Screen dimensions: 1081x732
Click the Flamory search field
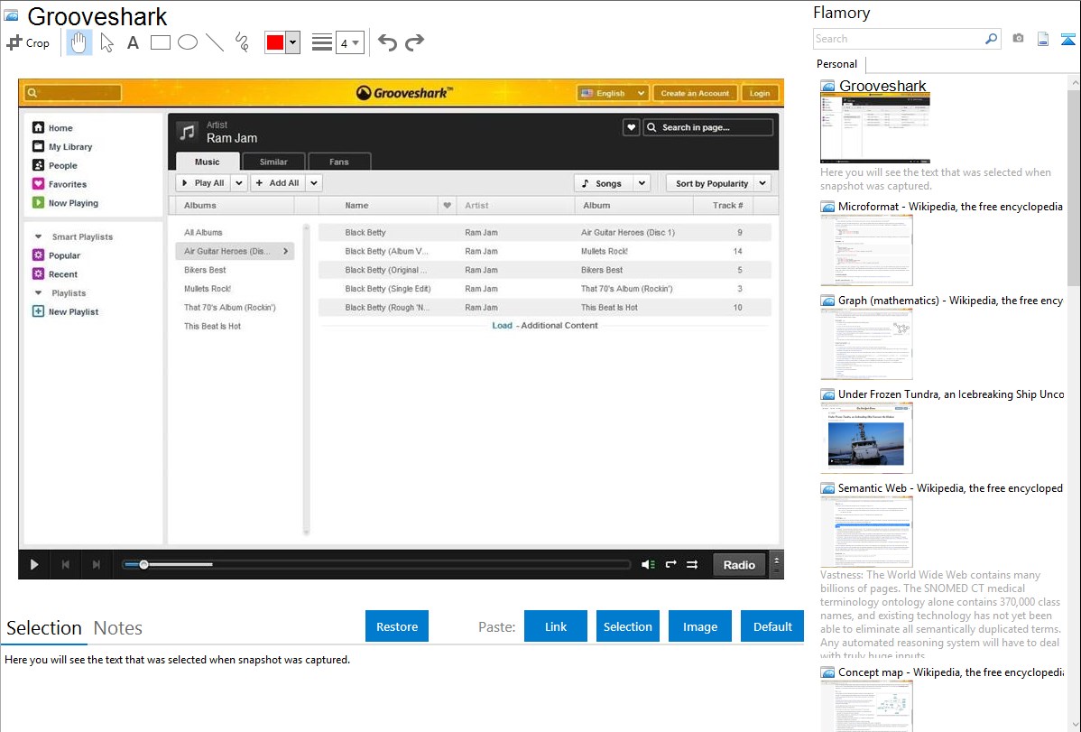click(898, 39)
